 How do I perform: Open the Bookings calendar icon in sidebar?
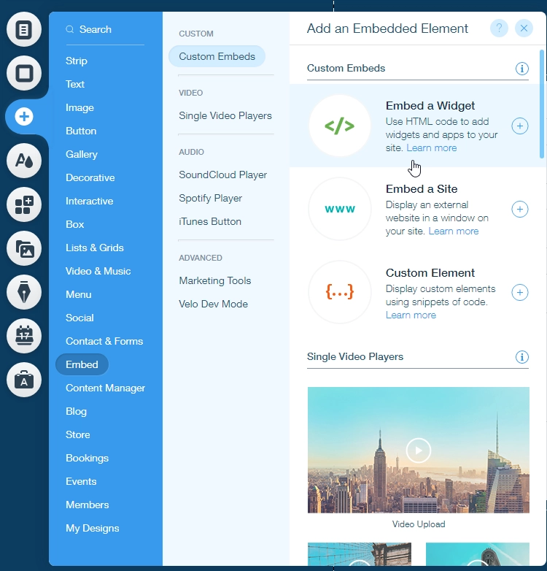pos(24,336)
